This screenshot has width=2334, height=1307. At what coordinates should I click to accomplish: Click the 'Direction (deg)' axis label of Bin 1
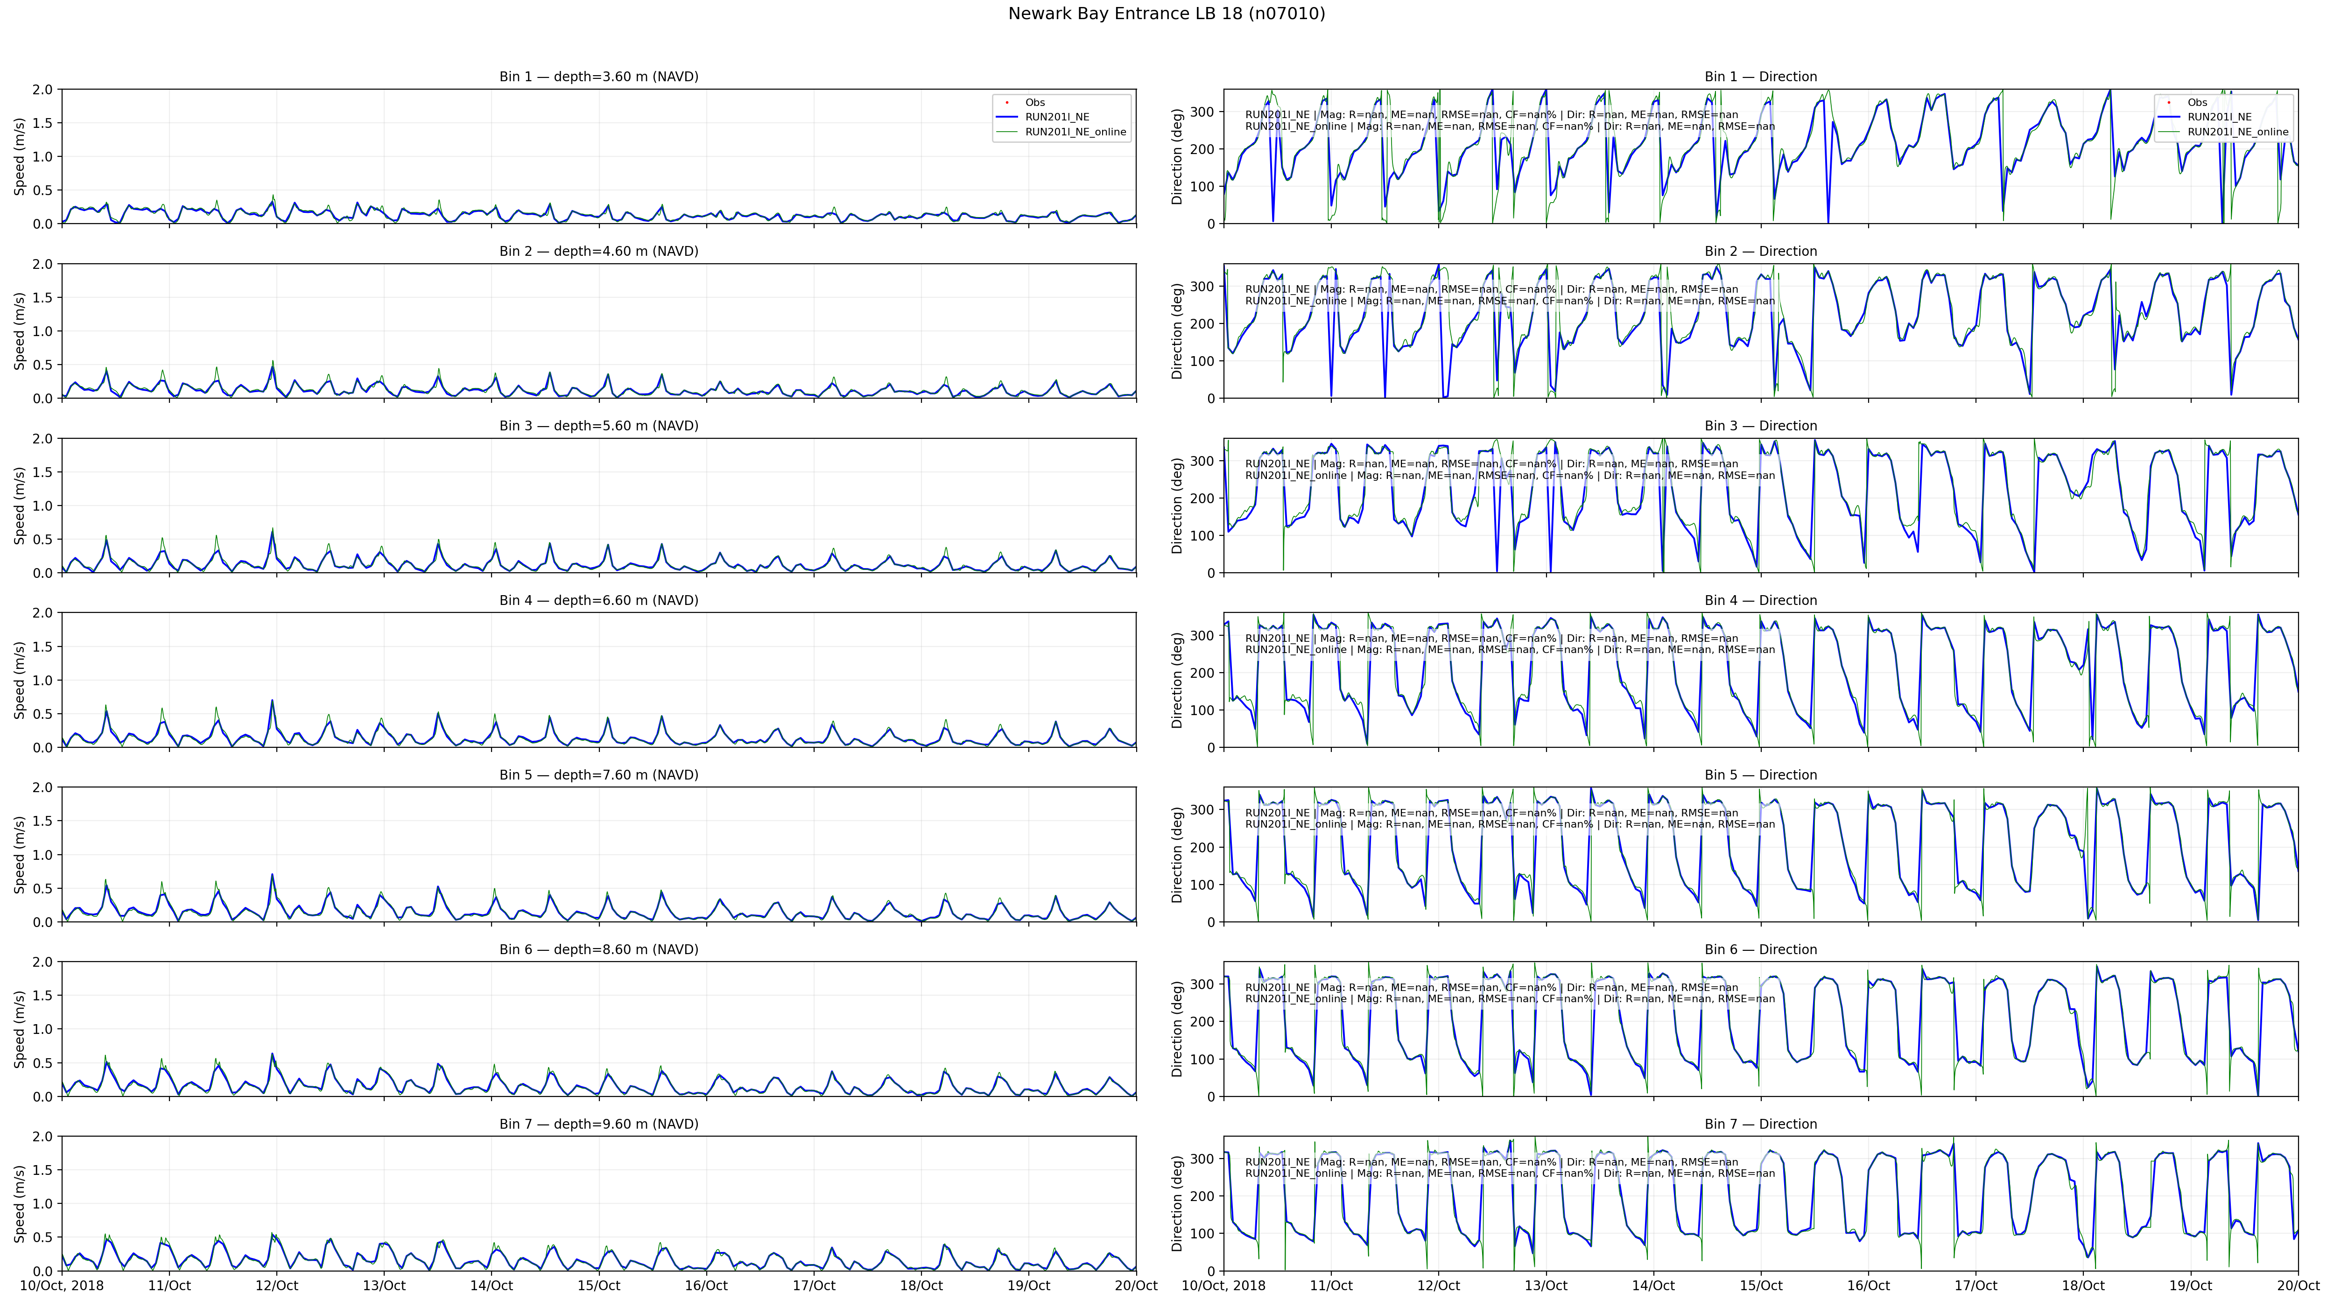[1178, 157]
